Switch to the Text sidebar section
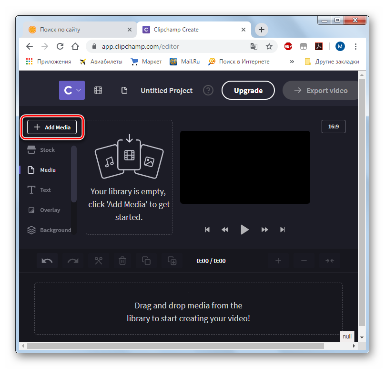 tap(45, 190)
